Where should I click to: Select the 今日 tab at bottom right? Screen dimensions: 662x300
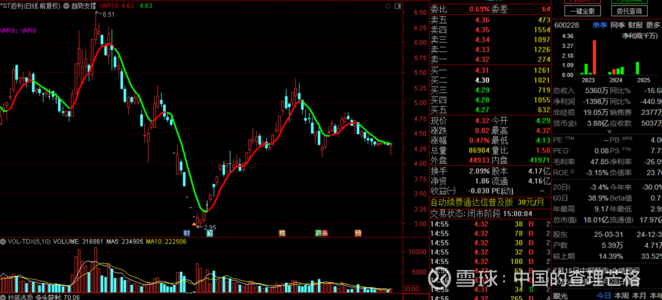click(604, 295)
